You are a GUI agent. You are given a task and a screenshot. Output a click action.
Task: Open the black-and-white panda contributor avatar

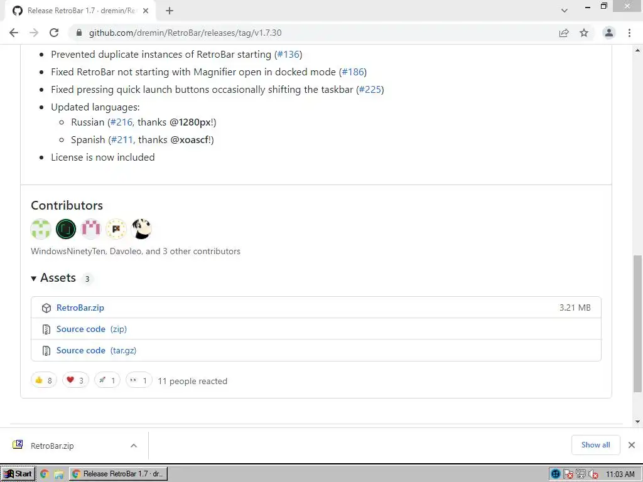141,229
